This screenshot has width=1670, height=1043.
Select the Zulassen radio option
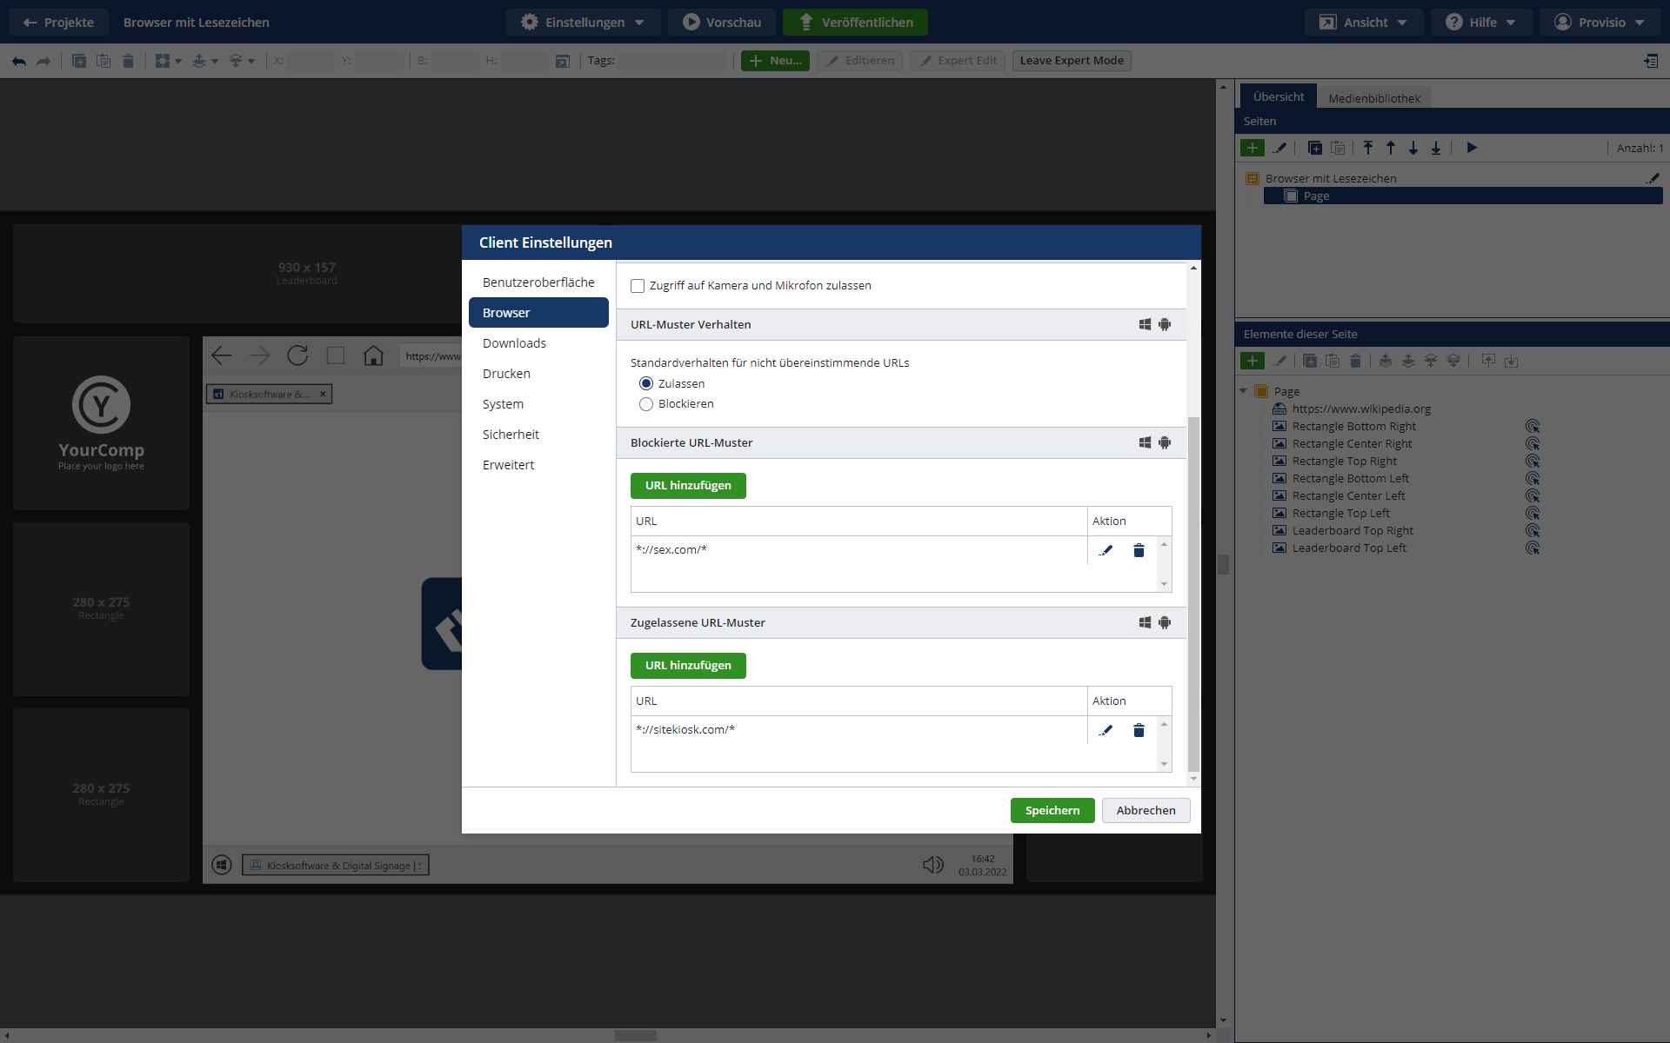pyautogui.click(x=646, y=383)
